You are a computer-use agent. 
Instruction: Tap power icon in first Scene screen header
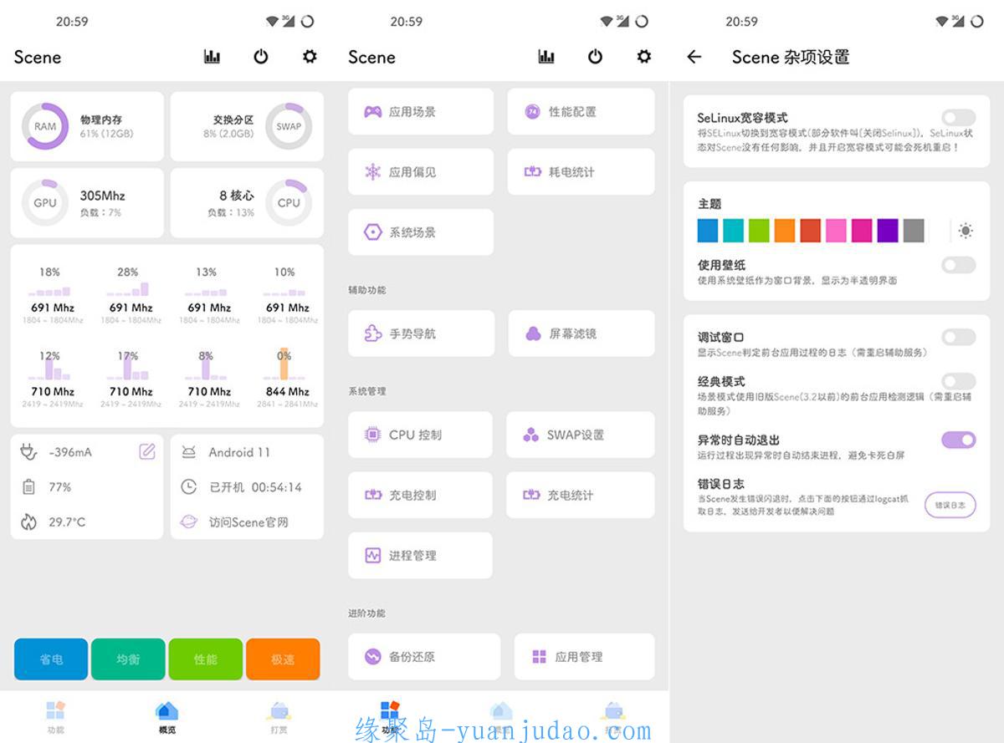261,57
